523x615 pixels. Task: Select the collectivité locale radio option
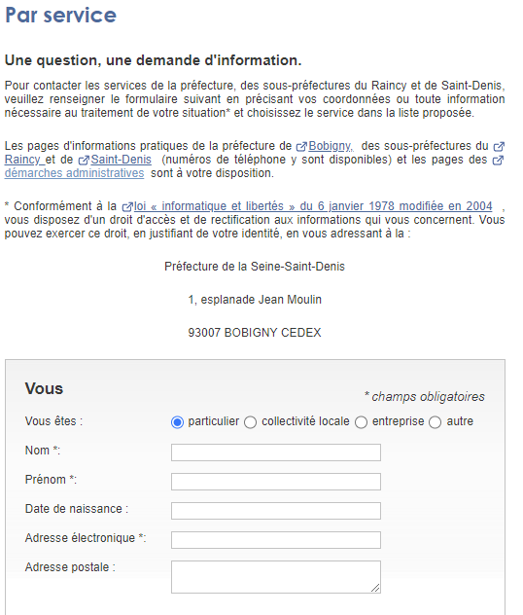click(x=251, y=422)
